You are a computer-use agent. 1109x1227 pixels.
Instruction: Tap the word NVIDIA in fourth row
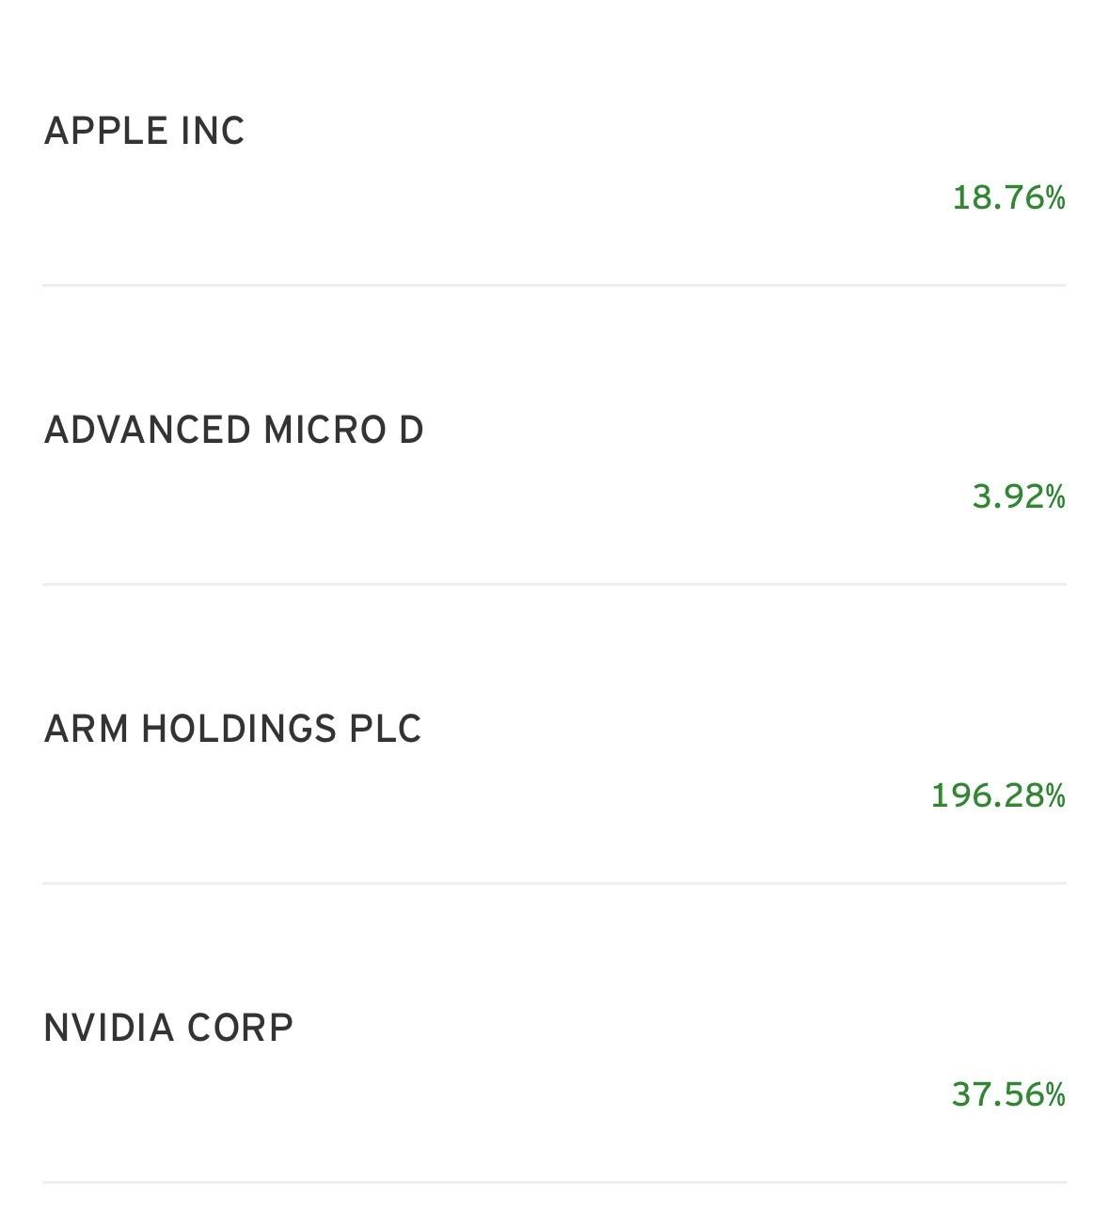coord(109,1029)
